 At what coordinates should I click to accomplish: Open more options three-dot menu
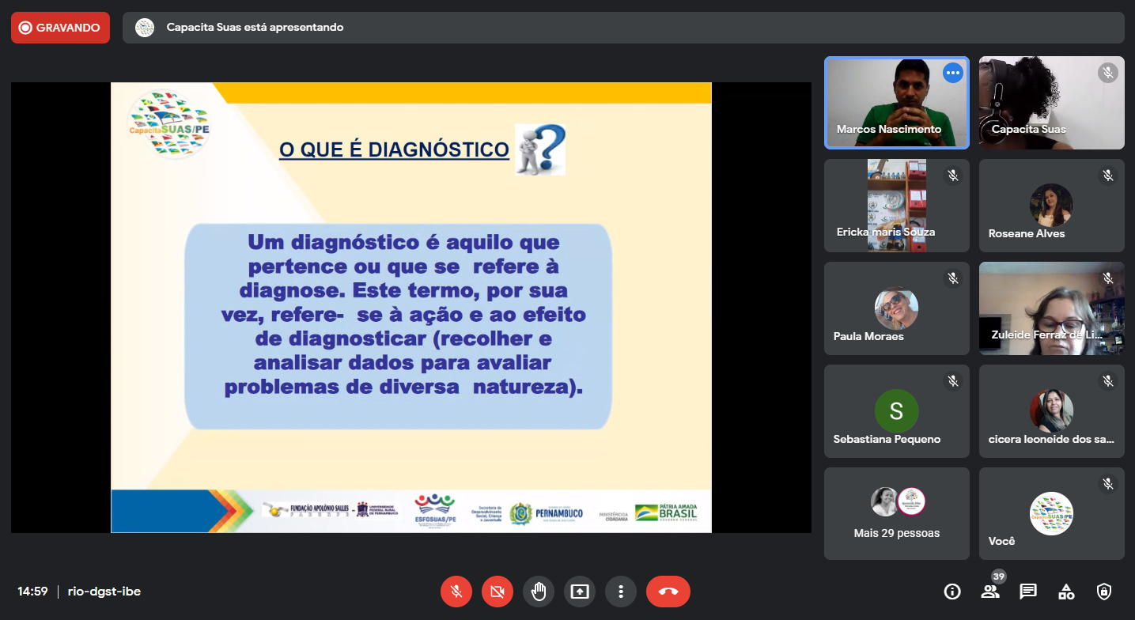[x=621, y=591]
